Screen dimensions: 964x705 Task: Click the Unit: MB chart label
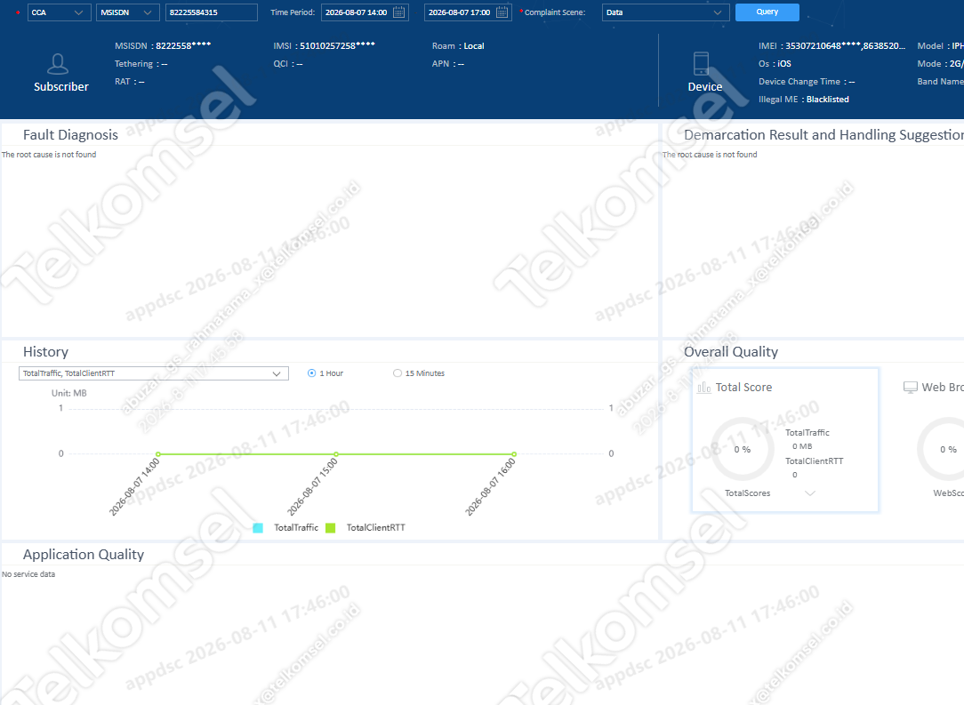pos(68,393)
